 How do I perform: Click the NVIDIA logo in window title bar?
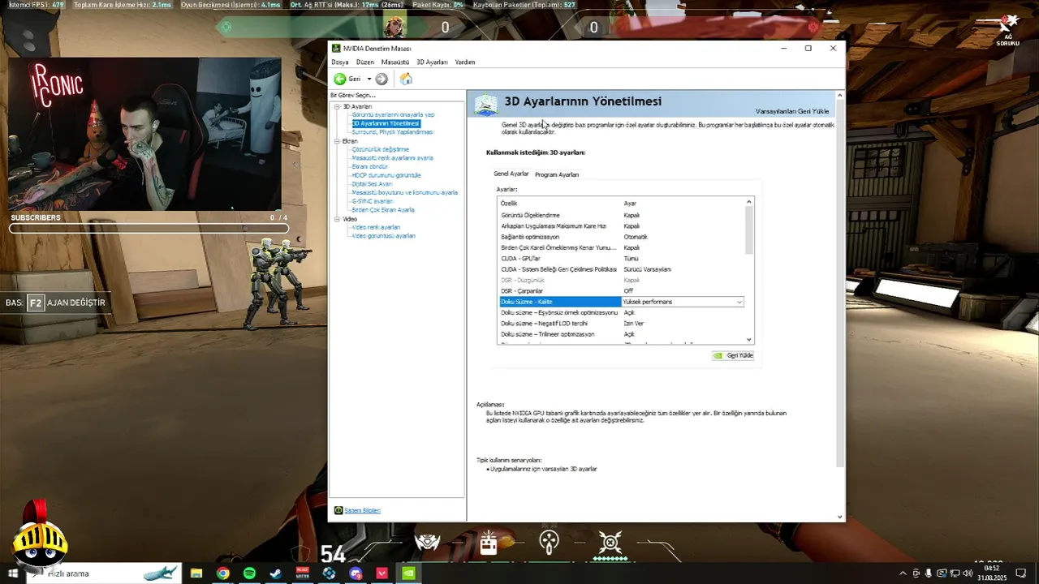(x=336, y=49)
